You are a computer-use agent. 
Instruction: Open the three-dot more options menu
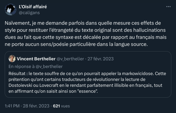point(168,7)
